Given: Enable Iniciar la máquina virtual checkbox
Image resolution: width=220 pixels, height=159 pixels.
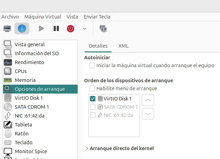Looking at the screenshot, I should [x=92, y=65].
